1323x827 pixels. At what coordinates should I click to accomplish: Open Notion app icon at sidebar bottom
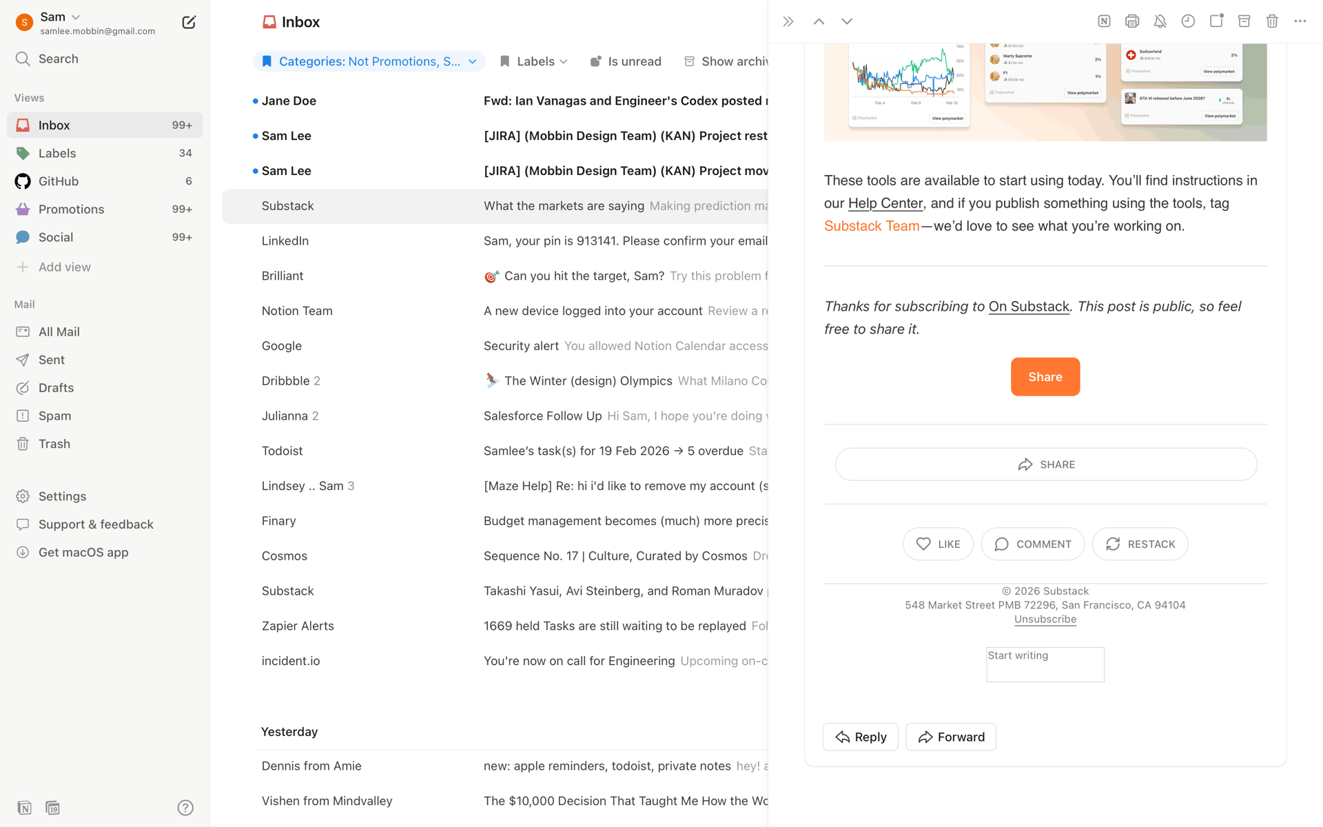[24, 808]
